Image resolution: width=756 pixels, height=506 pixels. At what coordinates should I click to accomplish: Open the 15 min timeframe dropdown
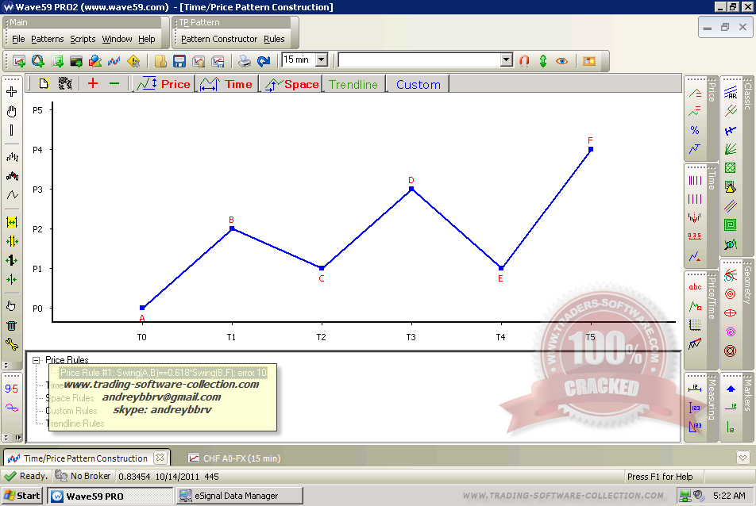[x=321, y=59]
